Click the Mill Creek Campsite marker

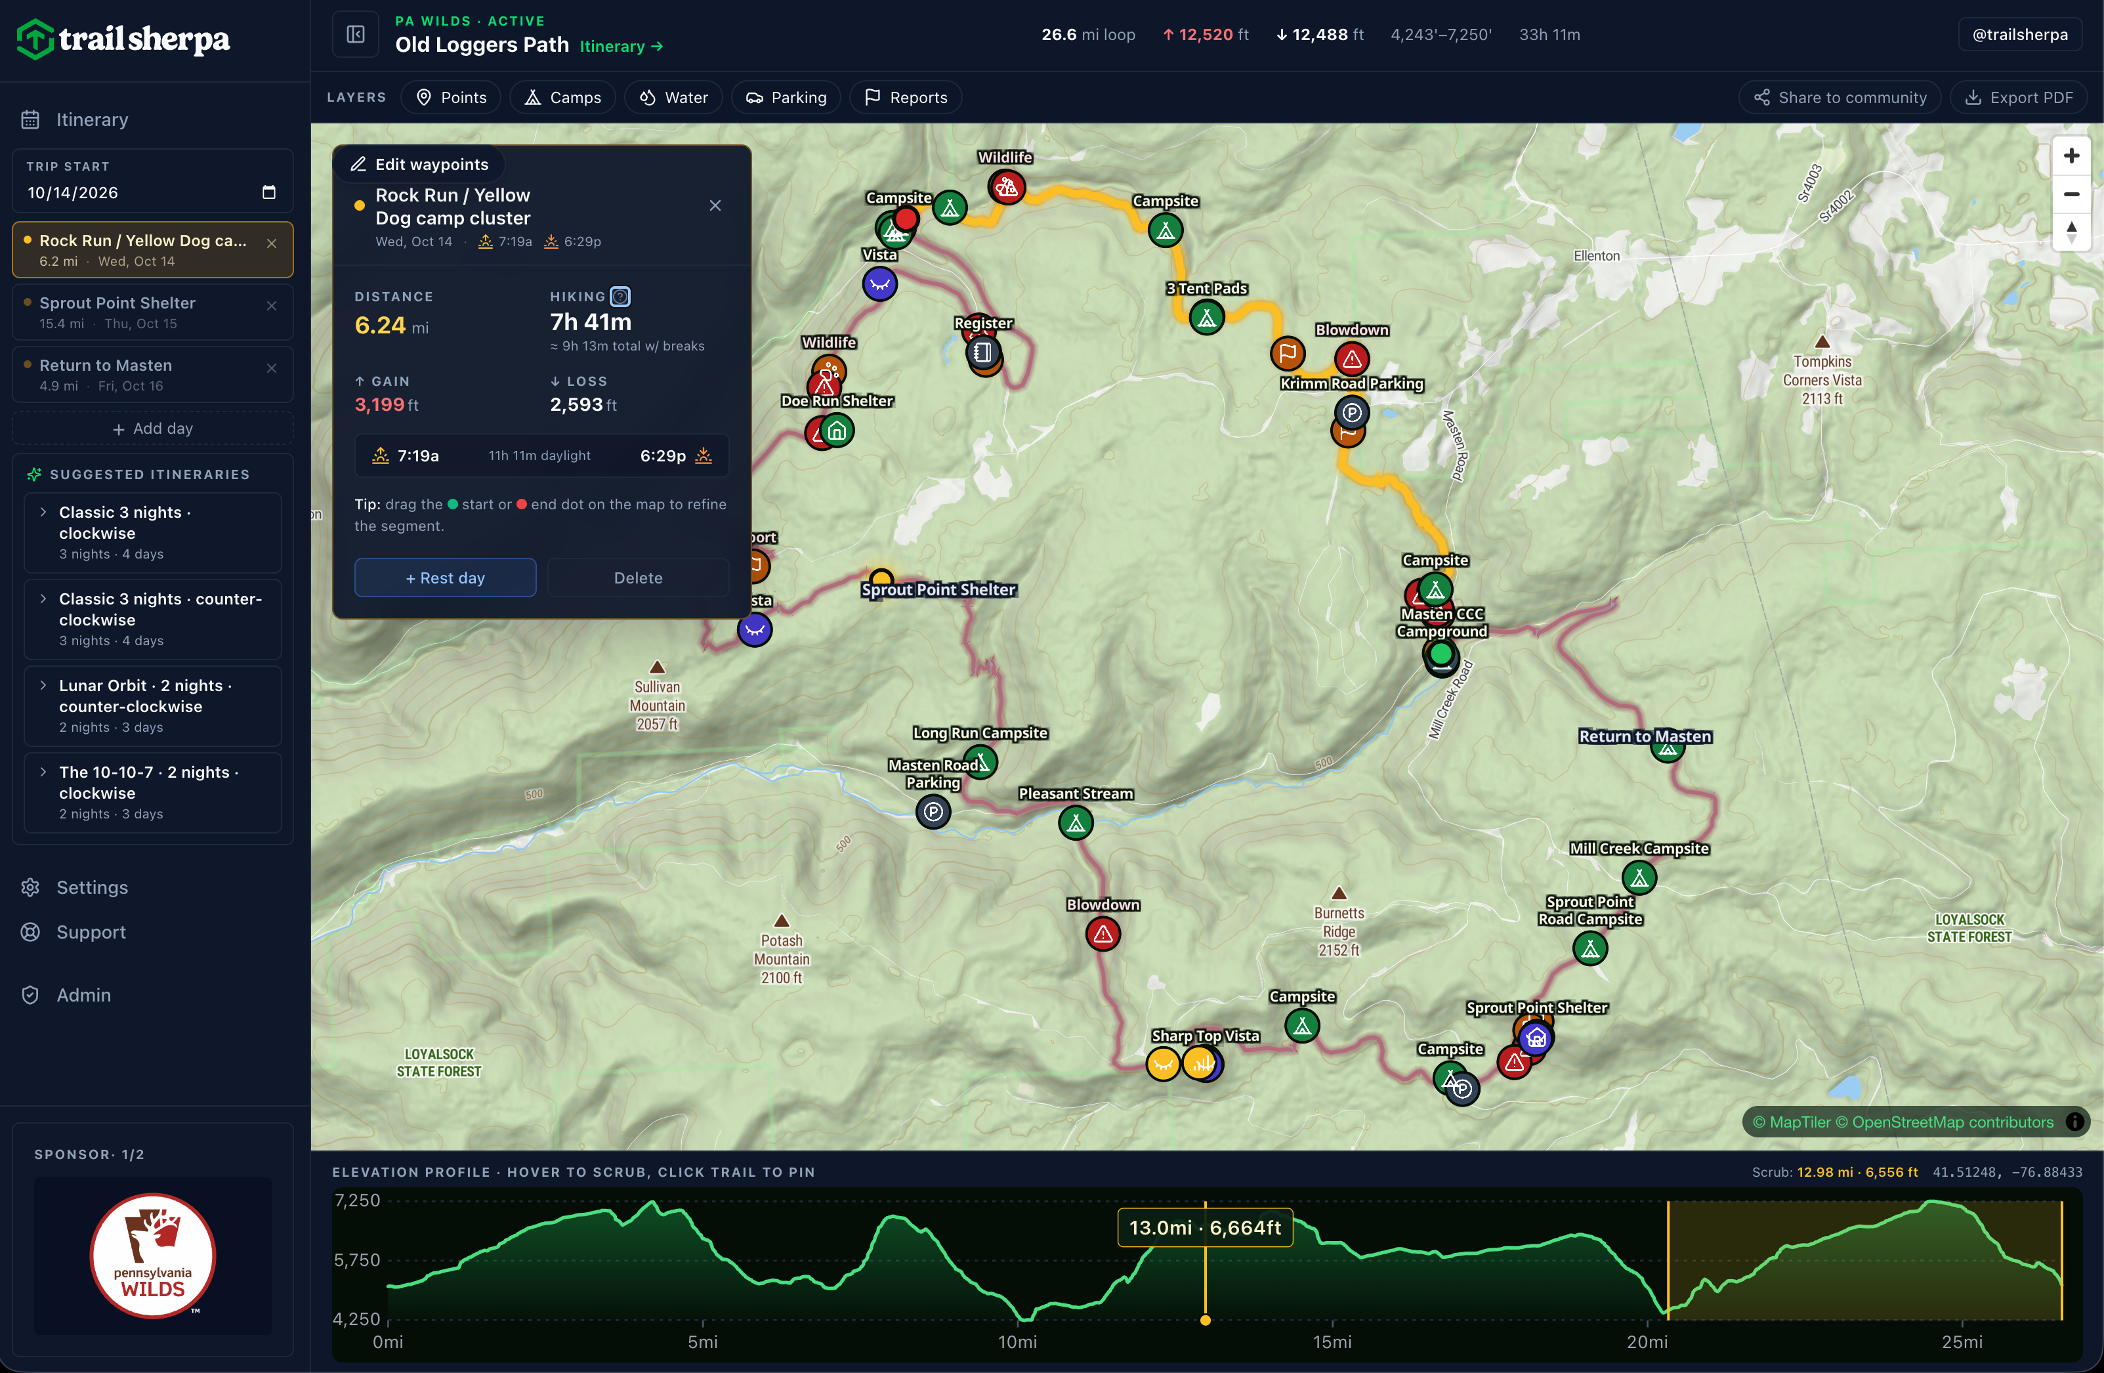click(1639, 878)
